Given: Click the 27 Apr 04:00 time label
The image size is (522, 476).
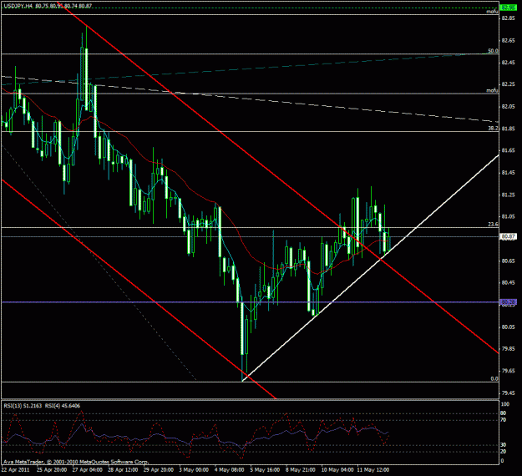Looking at the screenshot, I should tap(87, 470).
